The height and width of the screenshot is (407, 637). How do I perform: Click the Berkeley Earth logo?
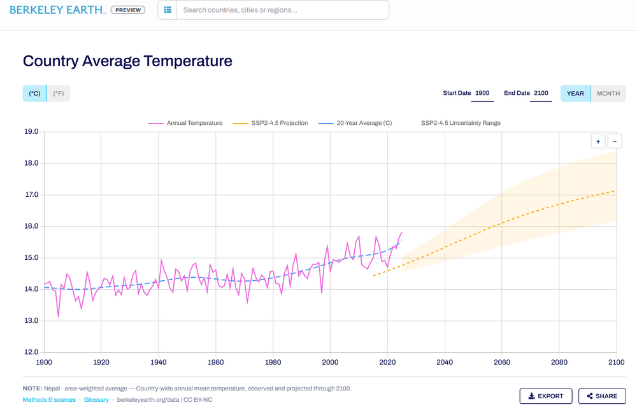pyautogui.click(x=58, y=10)
